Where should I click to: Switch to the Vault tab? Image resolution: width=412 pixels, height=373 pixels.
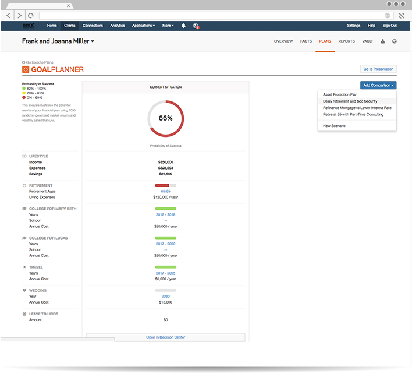(368, 41)
